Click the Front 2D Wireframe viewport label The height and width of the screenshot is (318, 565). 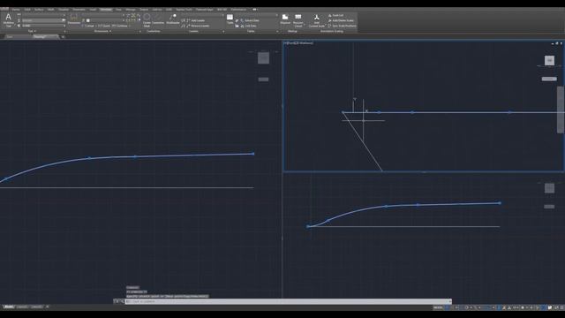[299, 43]
